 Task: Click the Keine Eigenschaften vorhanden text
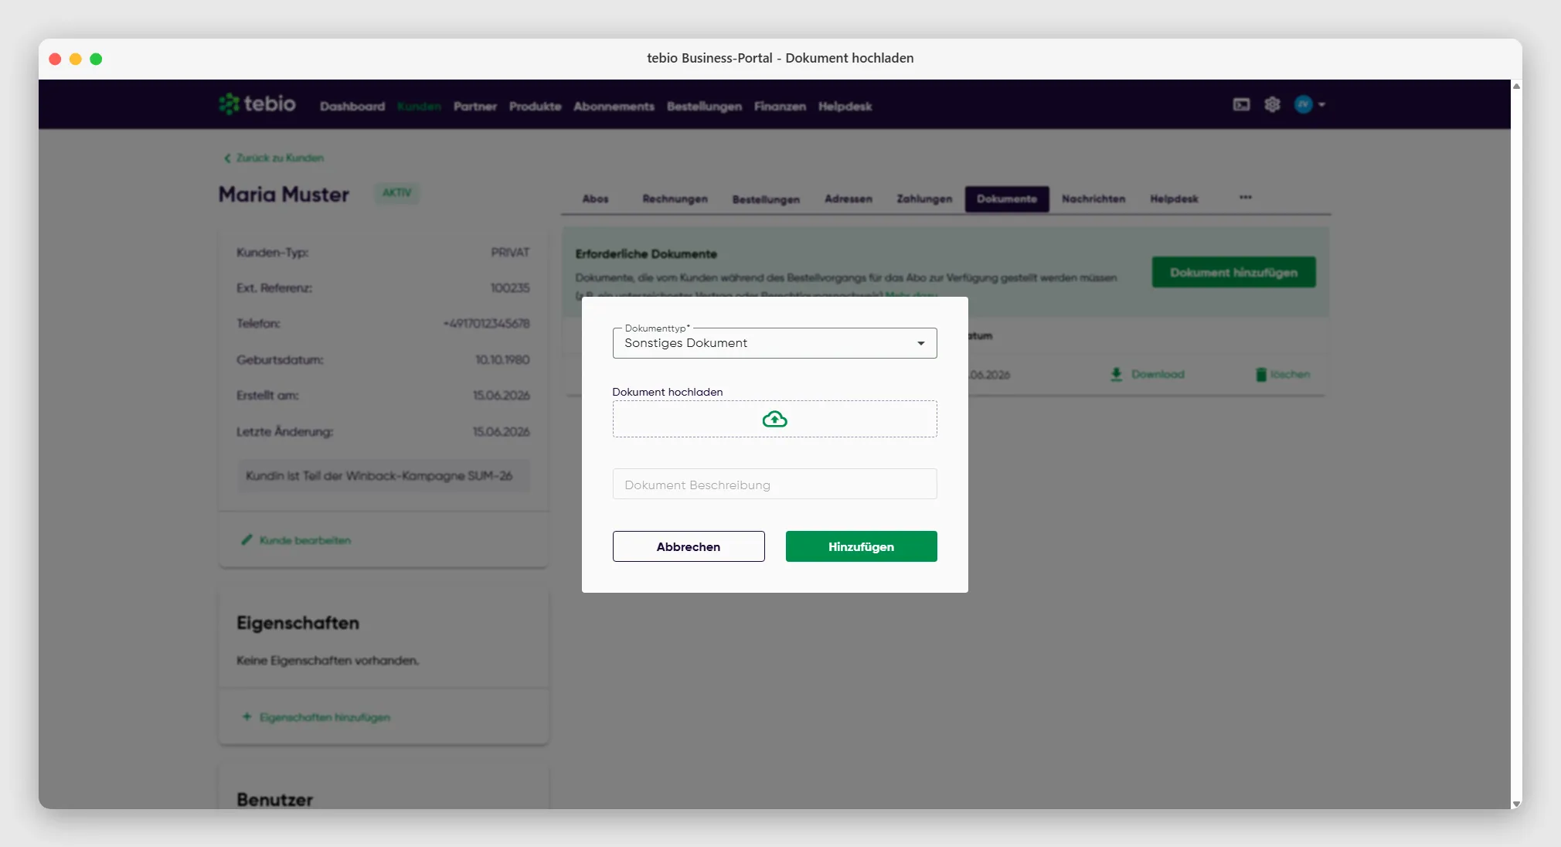coord(328,660)
